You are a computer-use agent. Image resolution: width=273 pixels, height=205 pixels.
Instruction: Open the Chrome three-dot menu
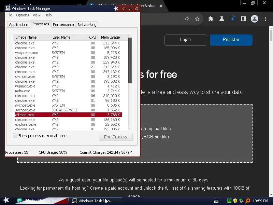click(x=265, y=19)
